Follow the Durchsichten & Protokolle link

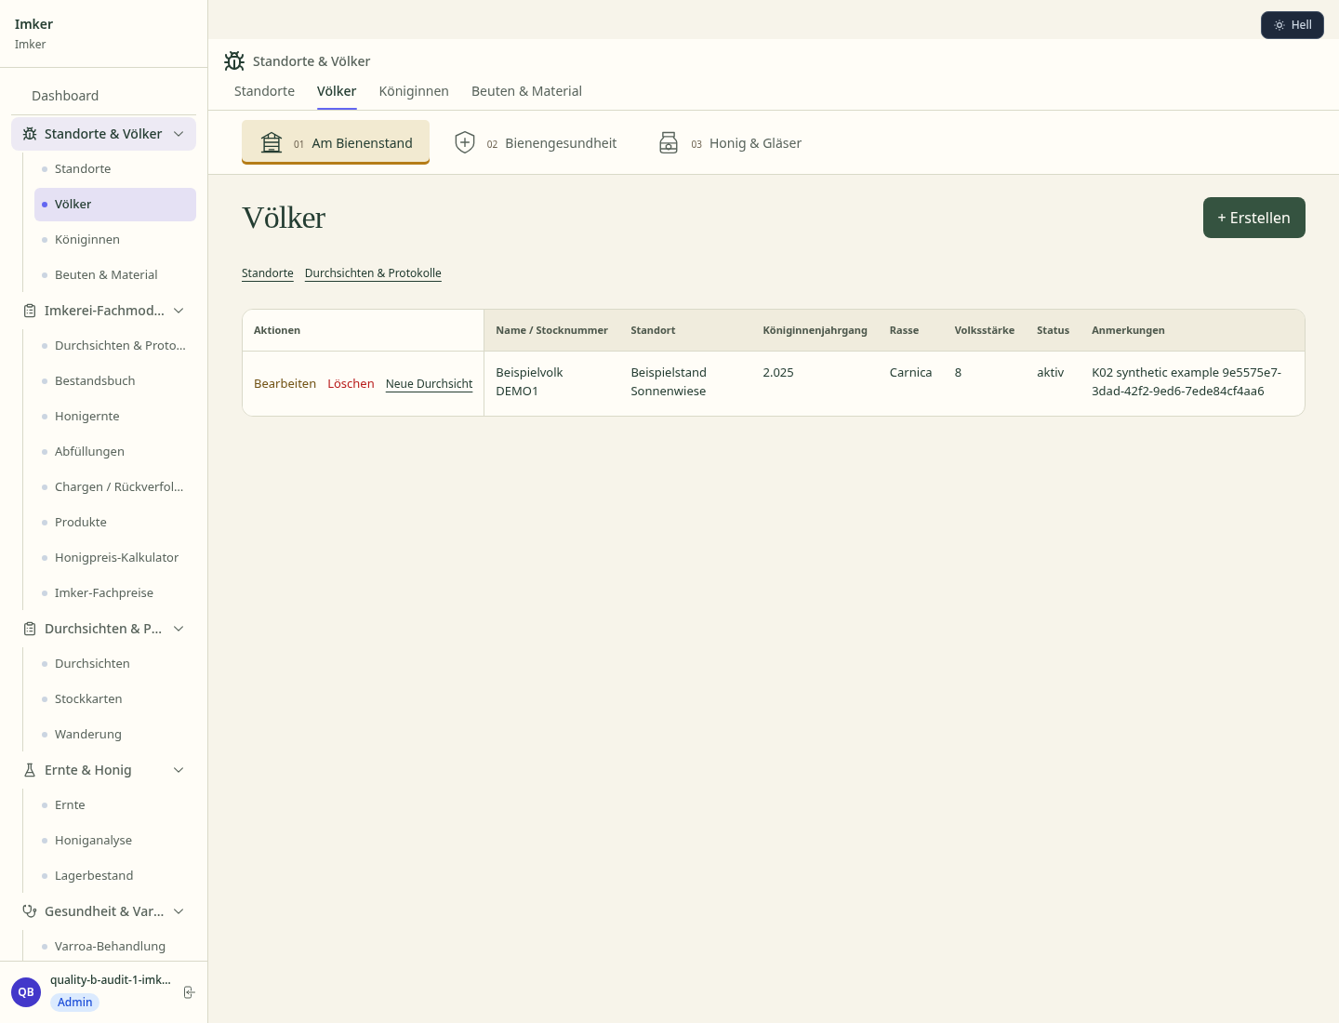coord(373,272)
